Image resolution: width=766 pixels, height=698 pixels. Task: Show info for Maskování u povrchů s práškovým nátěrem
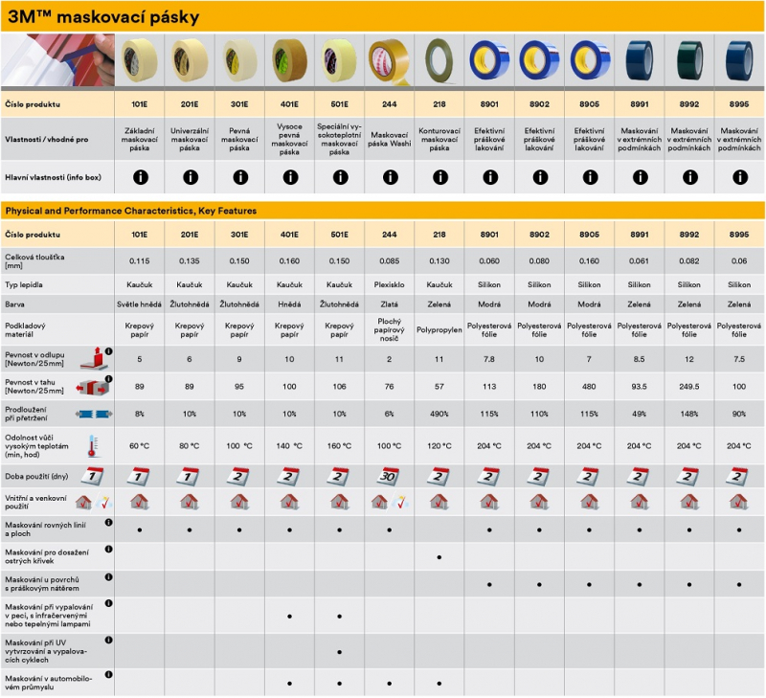point(109,577)
